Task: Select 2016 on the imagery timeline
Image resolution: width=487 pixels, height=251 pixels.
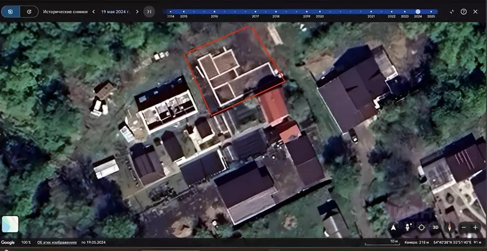Action: point(214,12)
